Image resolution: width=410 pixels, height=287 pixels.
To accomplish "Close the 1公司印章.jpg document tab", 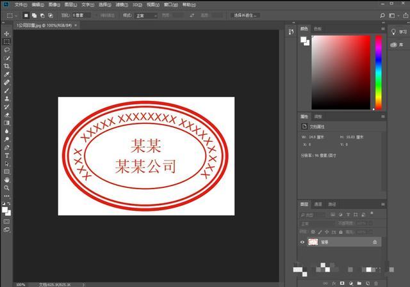I will coord(76,26).
